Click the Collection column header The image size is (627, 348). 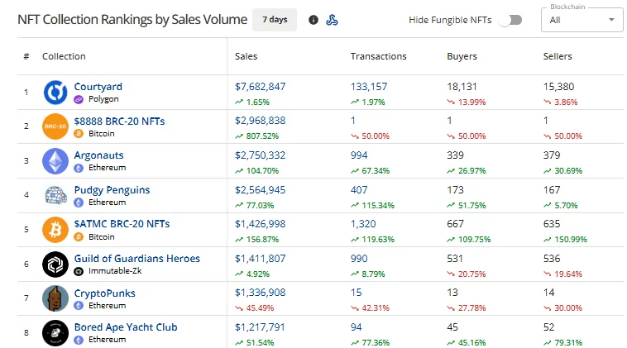point(64,56)
